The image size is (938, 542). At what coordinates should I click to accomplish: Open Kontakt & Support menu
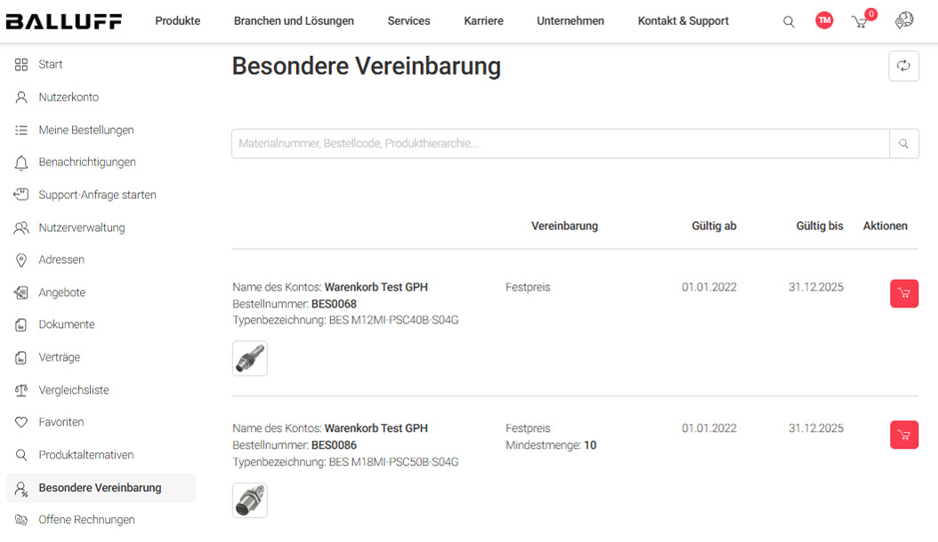(x=683, y=21)
